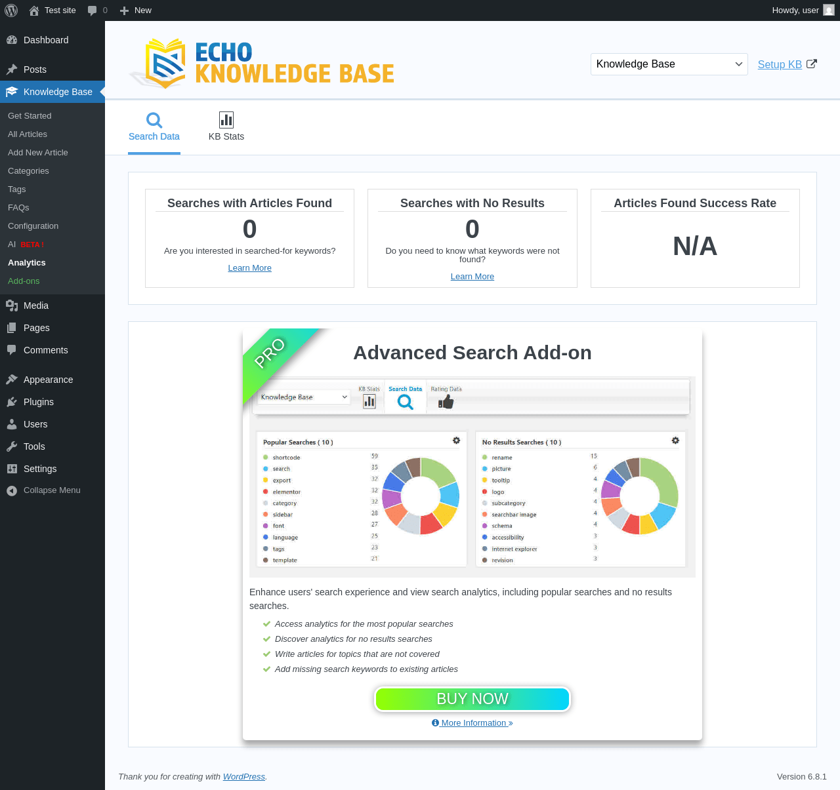Click the Settings sliders icon
Screen dimensions: 840x790
tap(12, 469)
